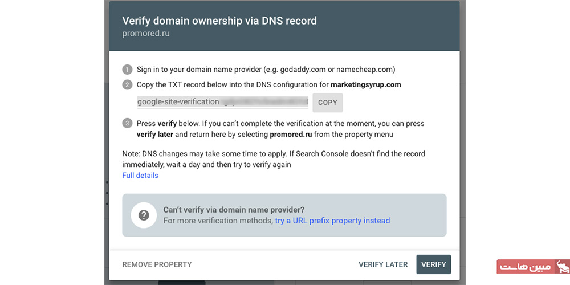The height and width of the screenshot is (285, 570).
Task: Click the bold marketingsyrup.com text
Action: 366,85
